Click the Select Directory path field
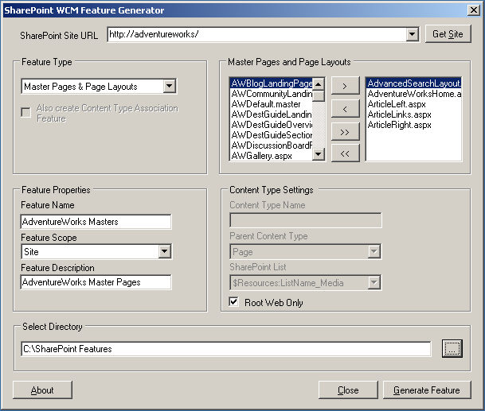The height and width of the screenshot is (411, 485). [x=226, y=349]
